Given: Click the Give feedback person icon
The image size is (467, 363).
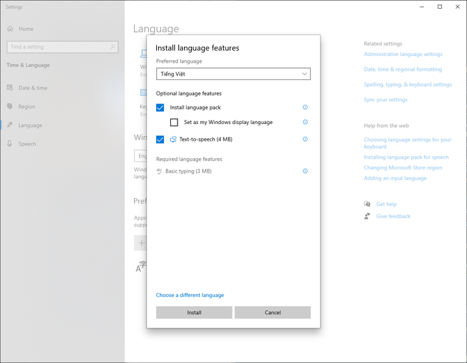Looking at the screenshot, I should [367, 216].
